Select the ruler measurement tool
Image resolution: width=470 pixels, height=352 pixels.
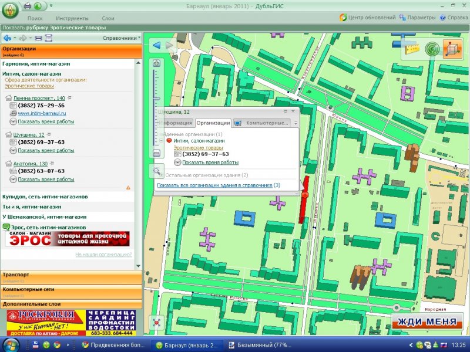click(413, 49)
